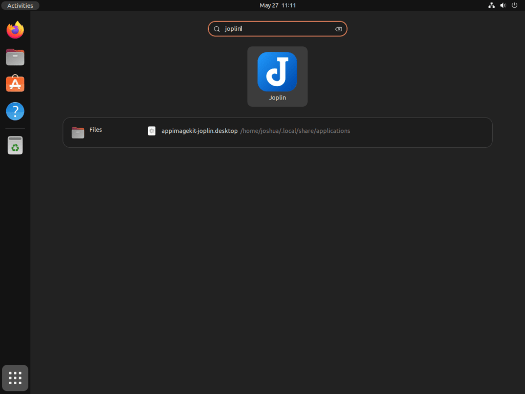Open the network status indicator
Viewport: 525px width, 394px height.
491,5
